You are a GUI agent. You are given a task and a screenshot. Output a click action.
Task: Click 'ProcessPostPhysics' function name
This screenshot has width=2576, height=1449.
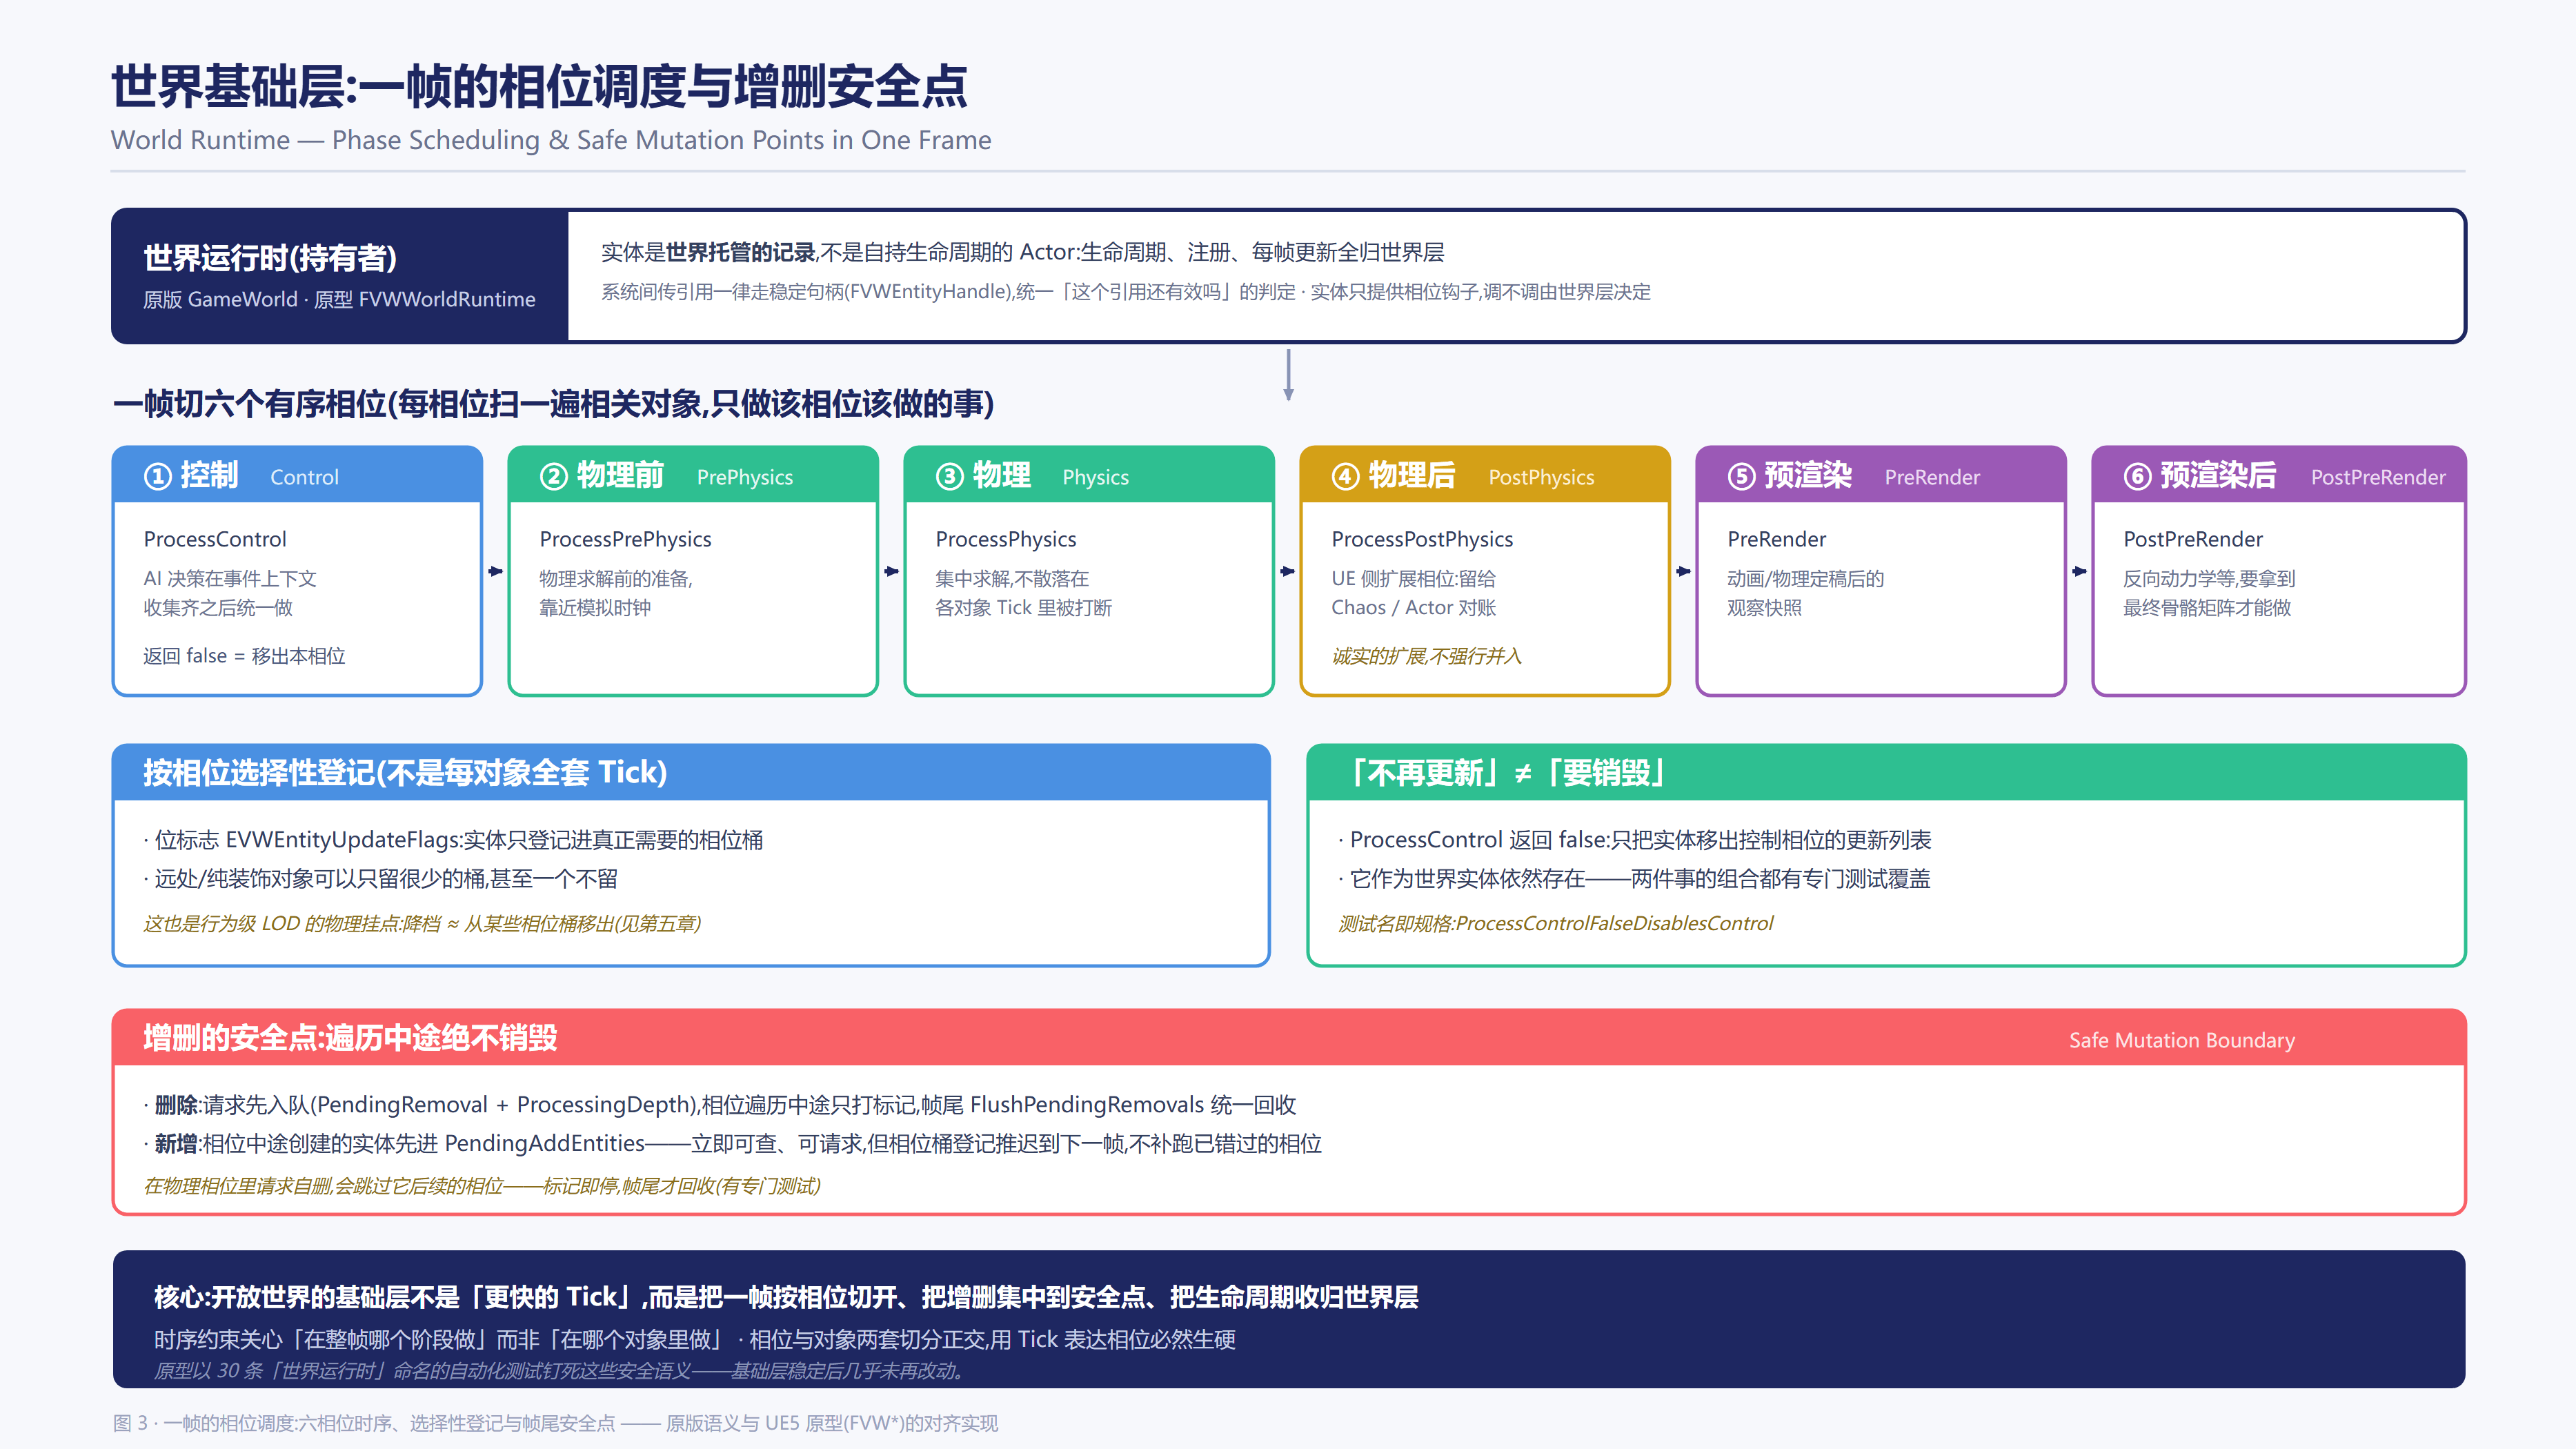(x=1422, y=539)
